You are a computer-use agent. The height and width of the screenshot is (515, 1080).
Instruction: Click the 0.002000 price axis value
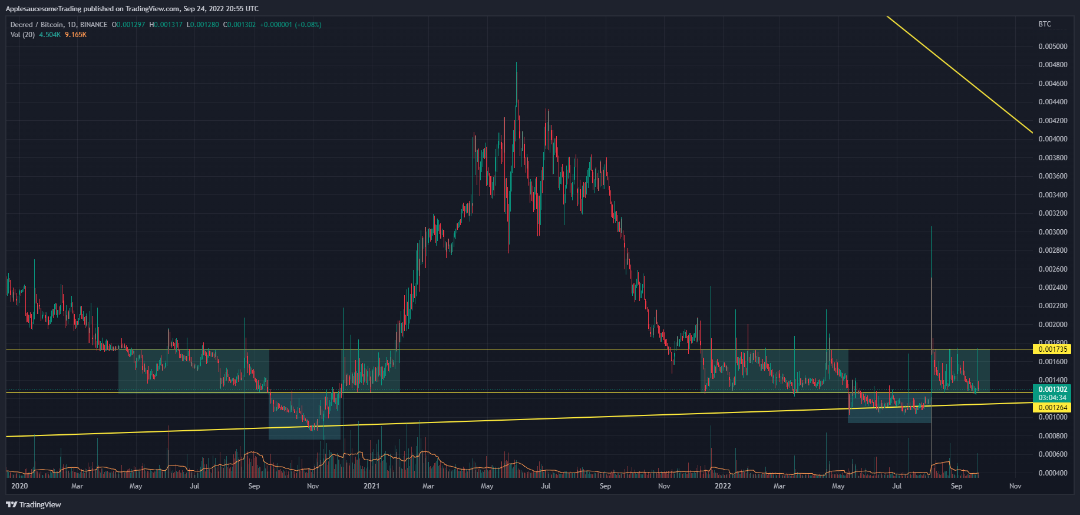(1052, 325)
